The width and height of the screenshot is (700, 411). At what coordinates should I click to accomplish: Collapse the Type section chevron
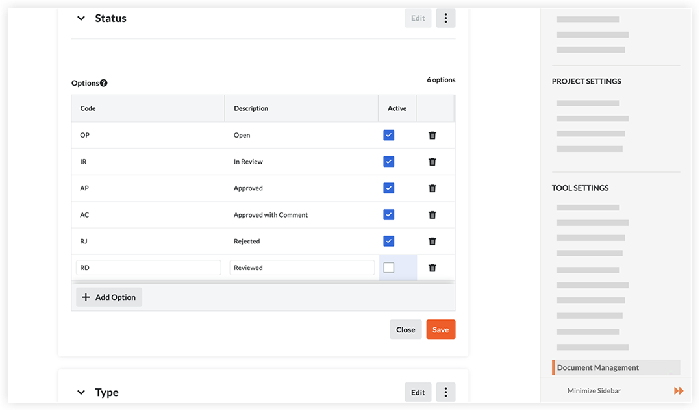[x=81, y=392]
